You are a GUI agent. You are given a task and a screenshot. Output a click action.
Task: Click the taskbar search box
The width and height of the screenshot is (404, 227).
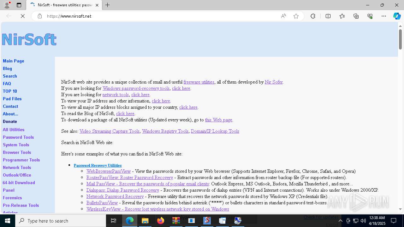(61, 221)
